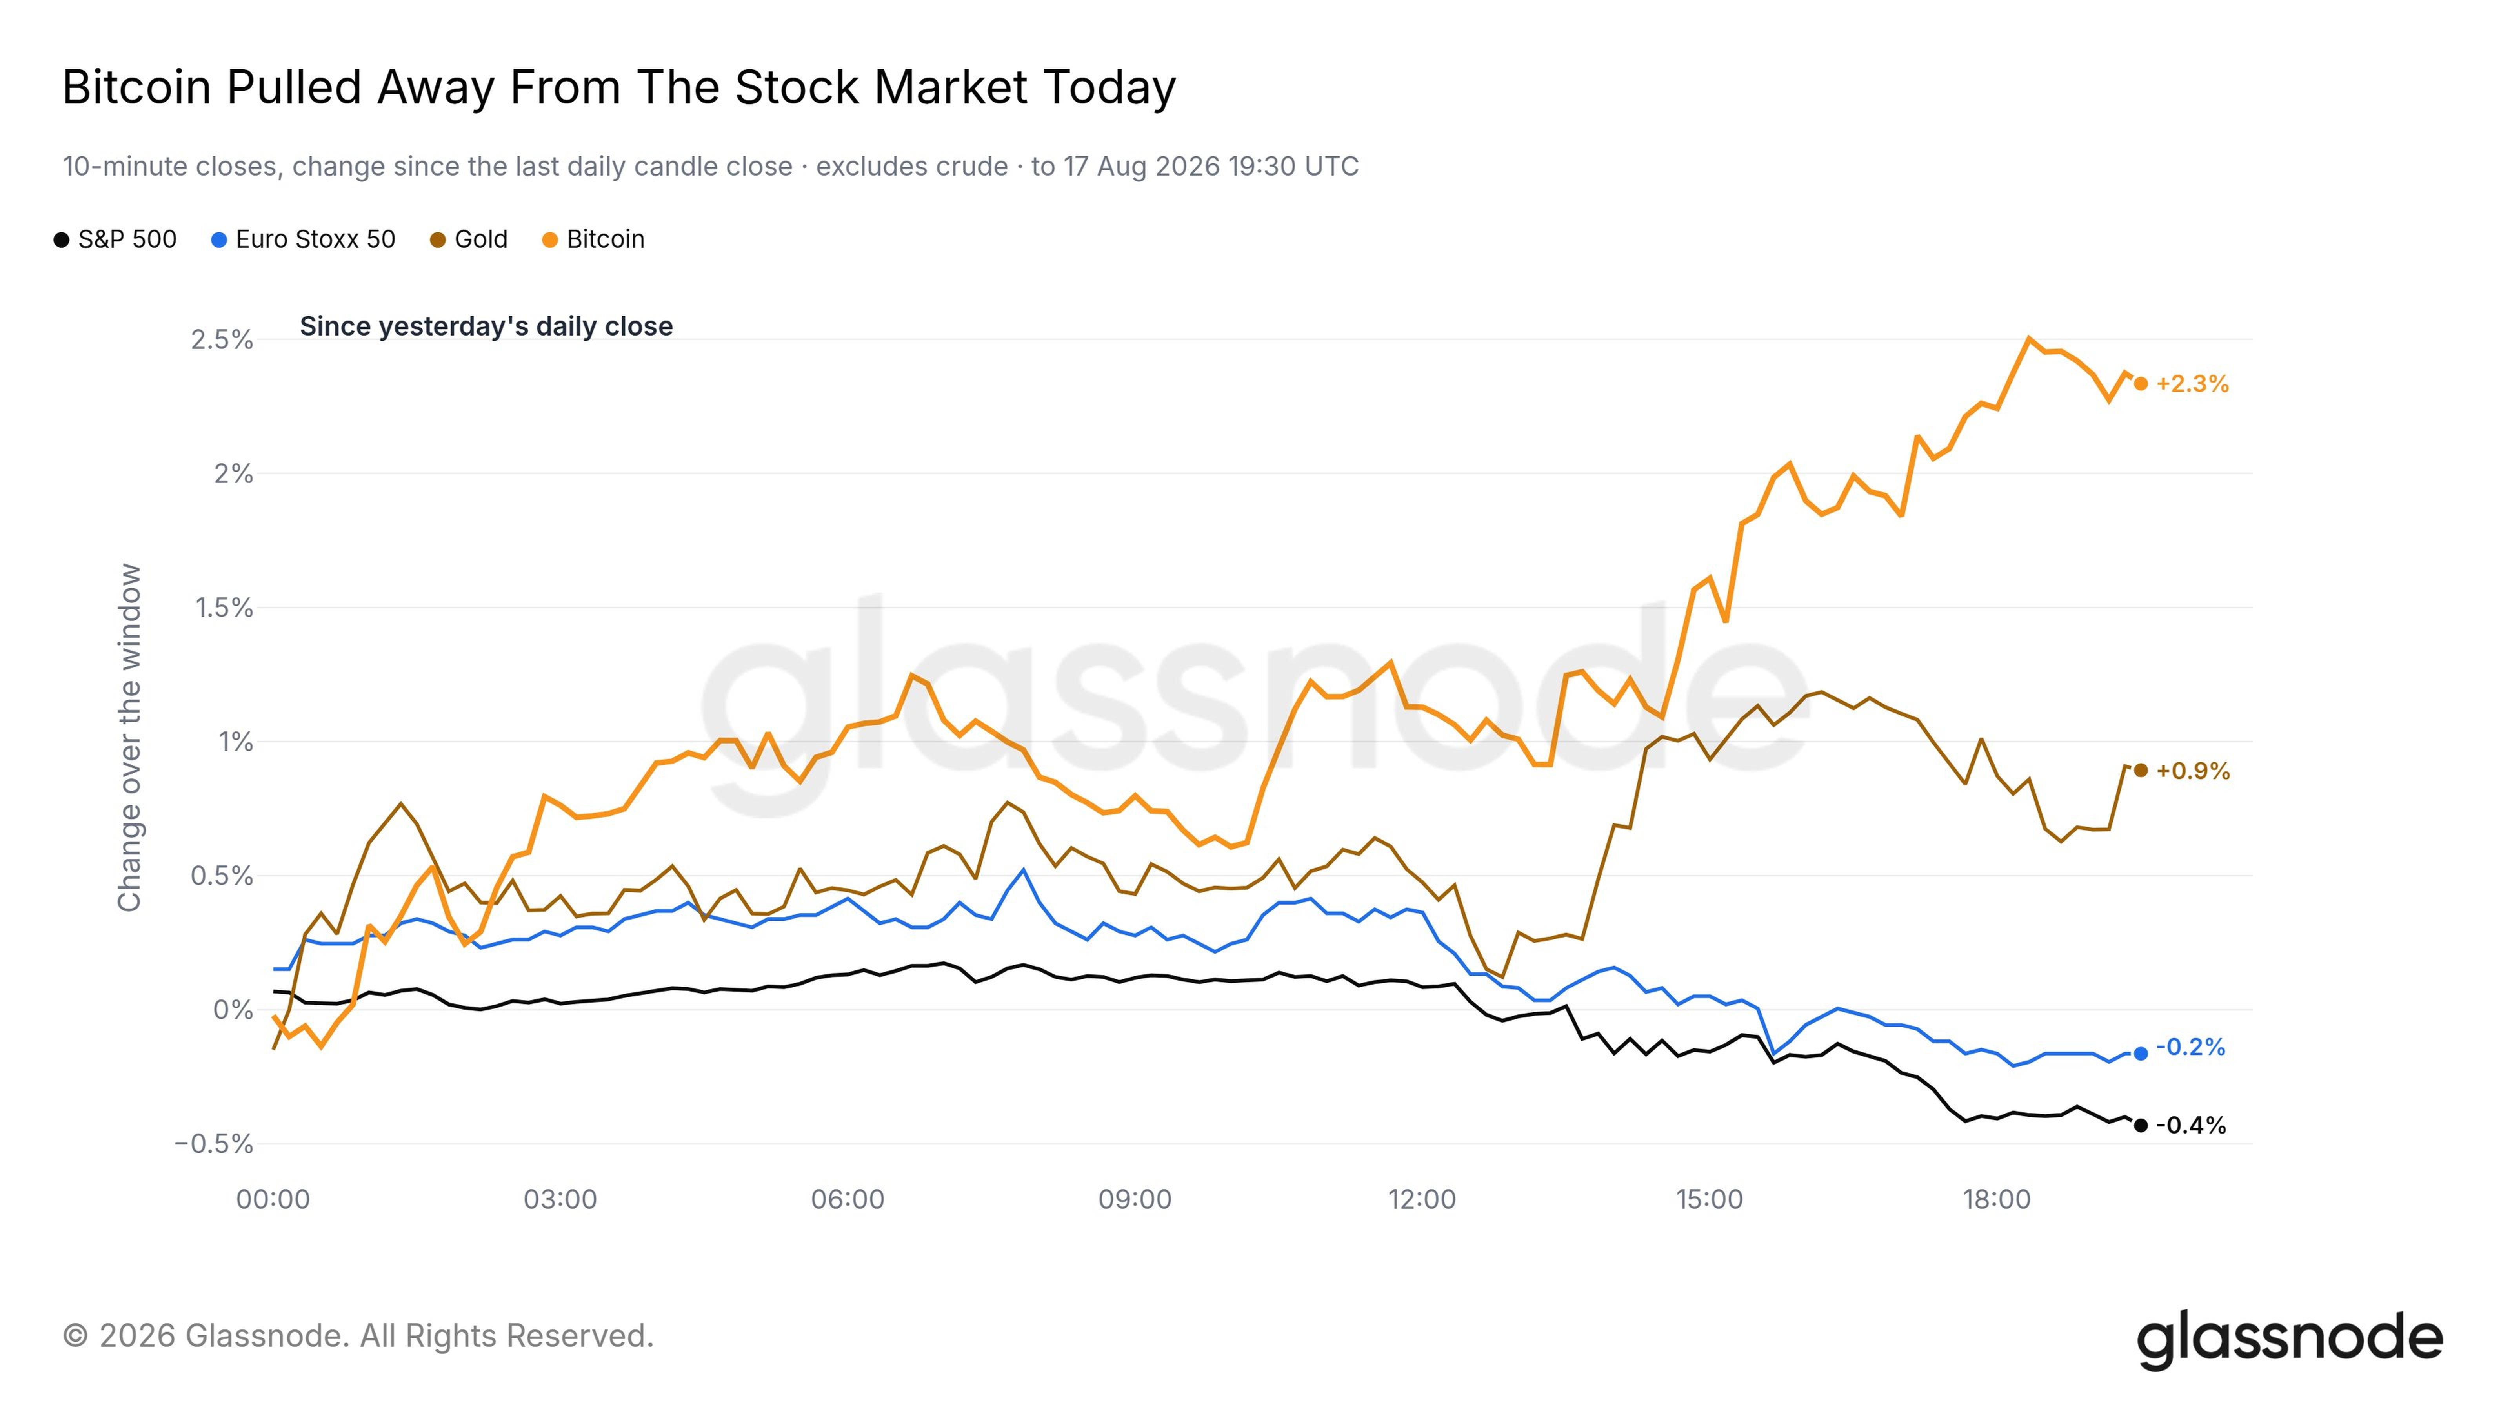Click the chart title text
2510x1411 pixels.
(620, 88)
